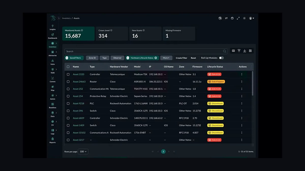Image resolution: width=305 pixels, height=171 pixels.
Task: Click the search magnifier icon
Action: coord(224,51)
